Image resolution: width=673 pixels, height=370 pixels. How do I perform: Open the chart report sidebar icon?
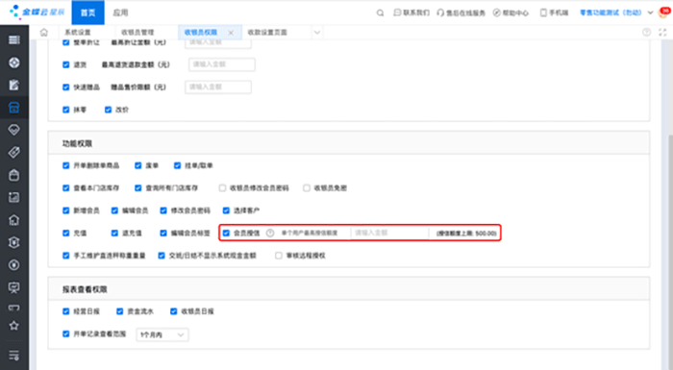point(13,197)
